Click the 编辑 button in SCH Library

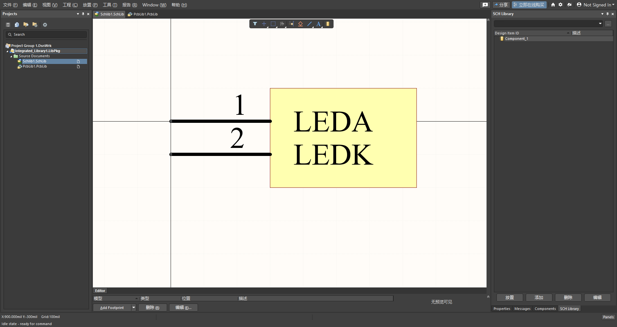tap(597, 297)
